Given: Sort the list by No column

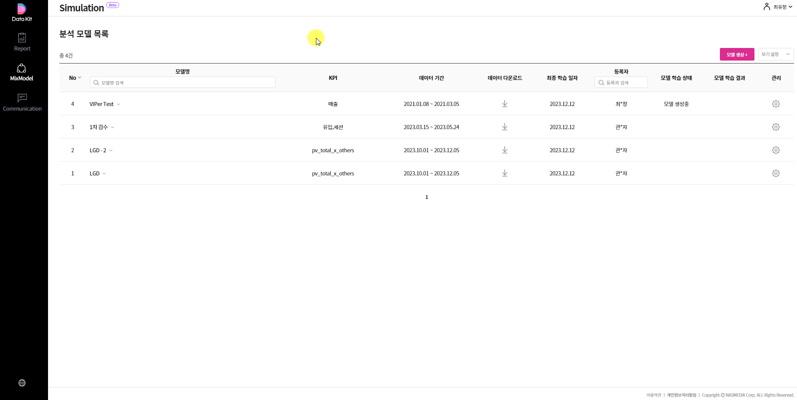Looking at the screenshot, I should pos(75,78).
